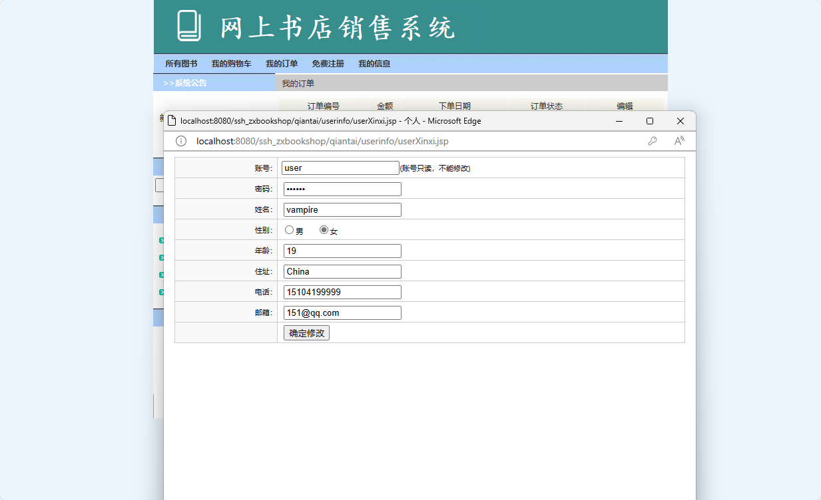
Task: Select the 女 gender radio button
Action: coord(324,229)
